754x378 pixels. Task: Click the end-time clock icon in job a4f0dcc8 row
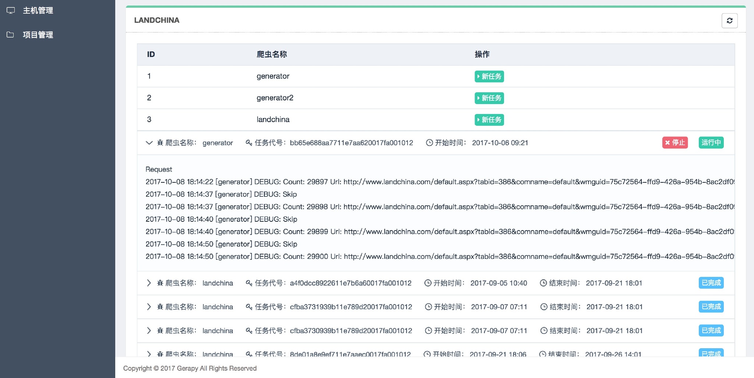click(543, 283)
